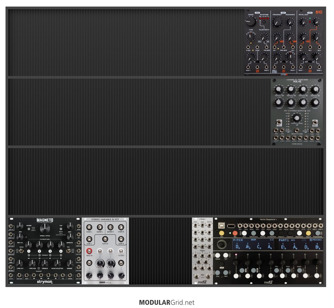Click the red Rec button on Vector Sequencer
Viewport: 334px width, 308px height.
click(x=235, y=233)
